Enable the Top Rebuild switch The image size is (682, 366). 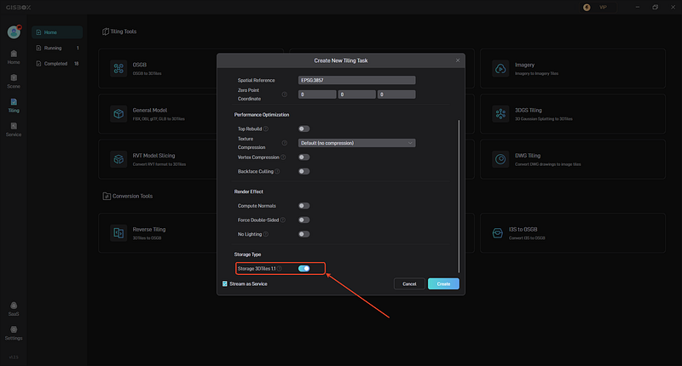tap(304, 129)
